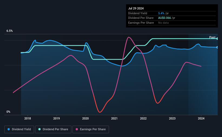Click the 6.5% y-axis label
Viewport: 222px width, 137px height.
[x=10, y=31]
